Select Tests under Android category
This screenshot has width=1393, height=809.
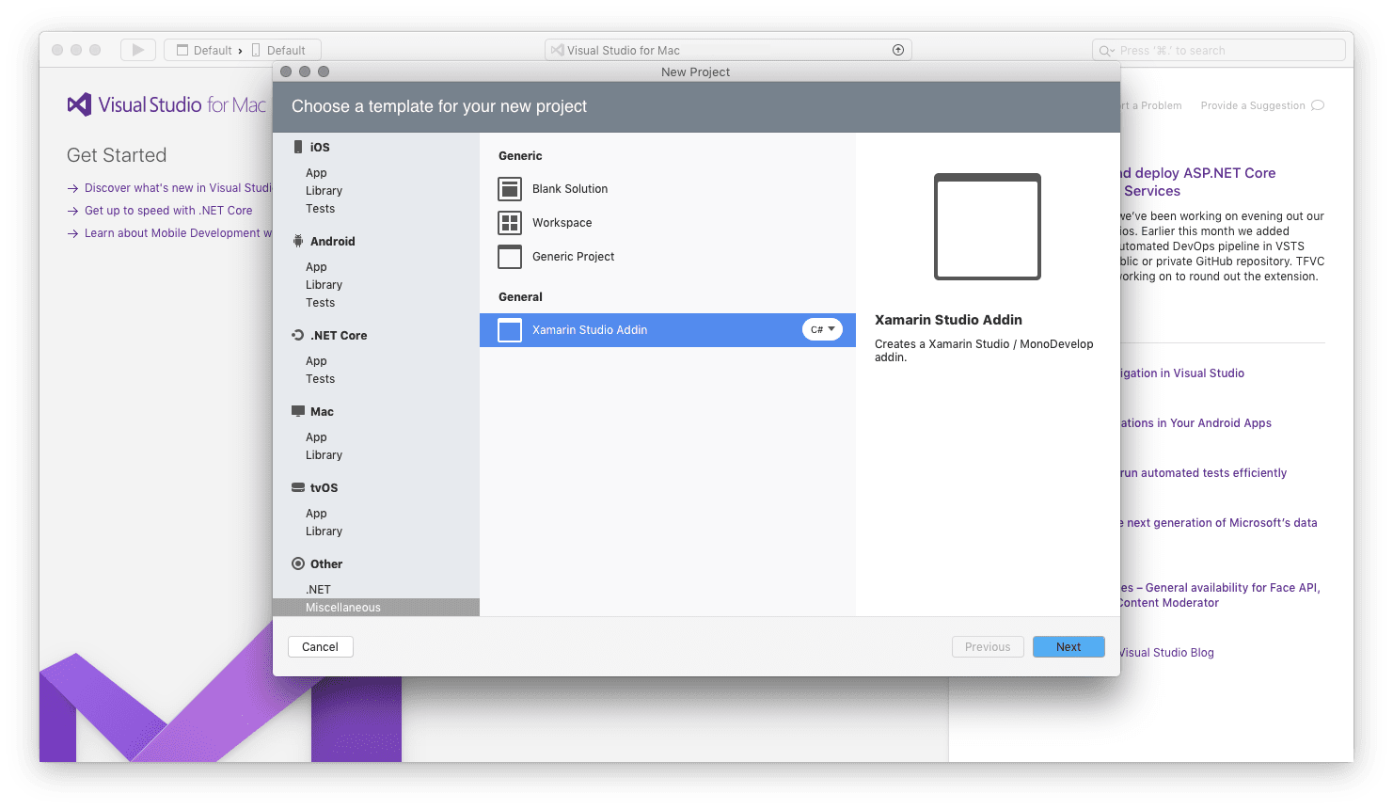click(x=320, y=303)
